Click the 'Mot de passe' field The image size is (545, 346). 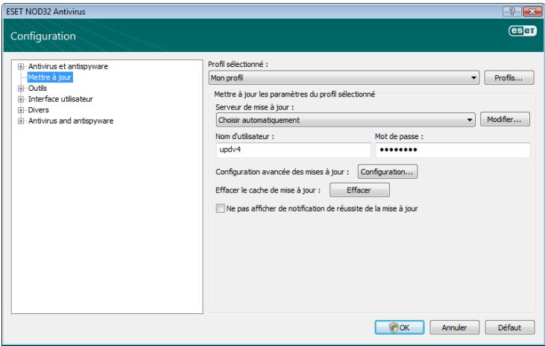click(x=453, y=150)
